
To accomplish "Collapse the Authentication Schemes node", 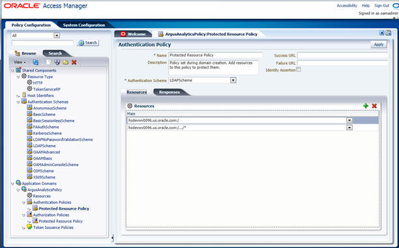I will click(18, 102).
